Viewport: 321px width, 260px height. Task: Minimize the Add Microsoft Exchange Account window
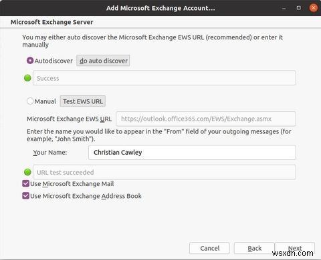284,8
